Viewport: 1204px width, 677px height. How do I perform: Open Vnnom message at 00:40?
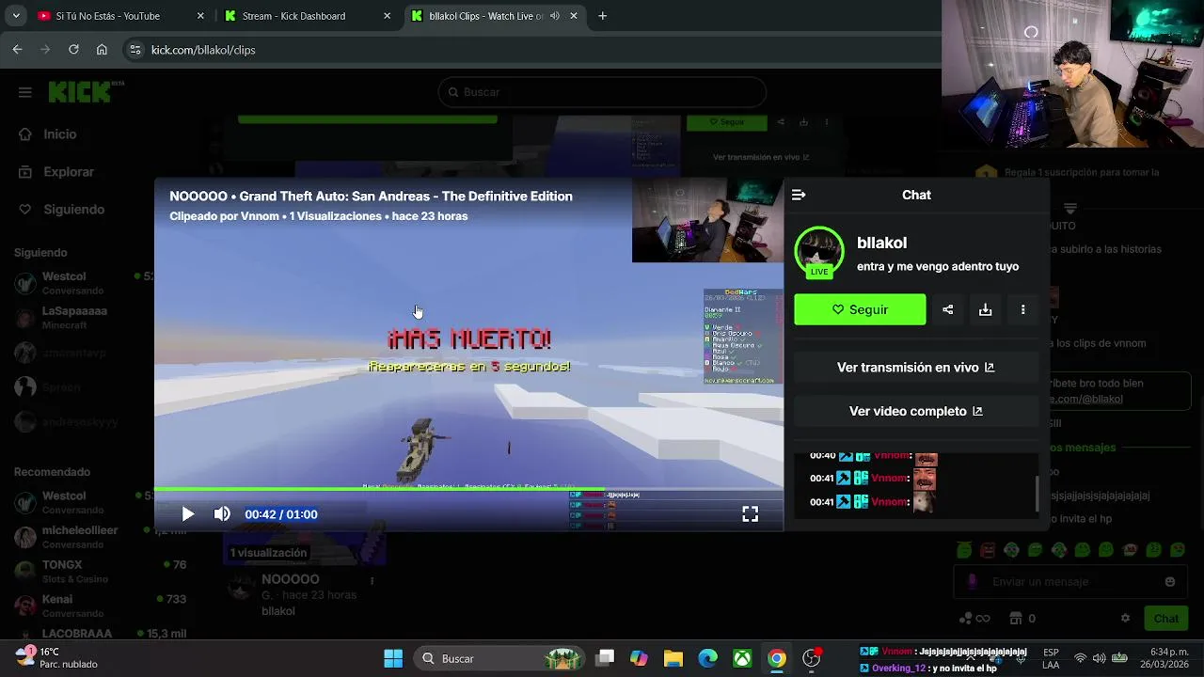coord(874,456)
